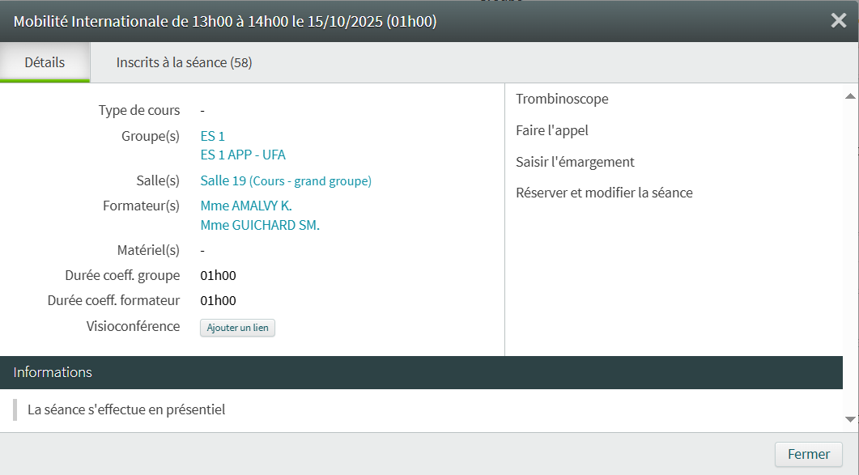Close the dialog with the X icon
Viewport: 859px width, 475px height.
point(839,21)
